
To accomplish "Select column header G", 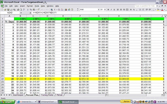I will point(99,16).
